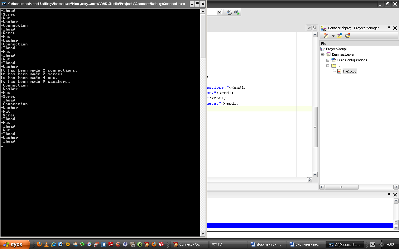The height and width of the screenshot is (249, 399).
Task: Click the Project Manager new-item toolbar icon
Action: [x=326, y=36]
